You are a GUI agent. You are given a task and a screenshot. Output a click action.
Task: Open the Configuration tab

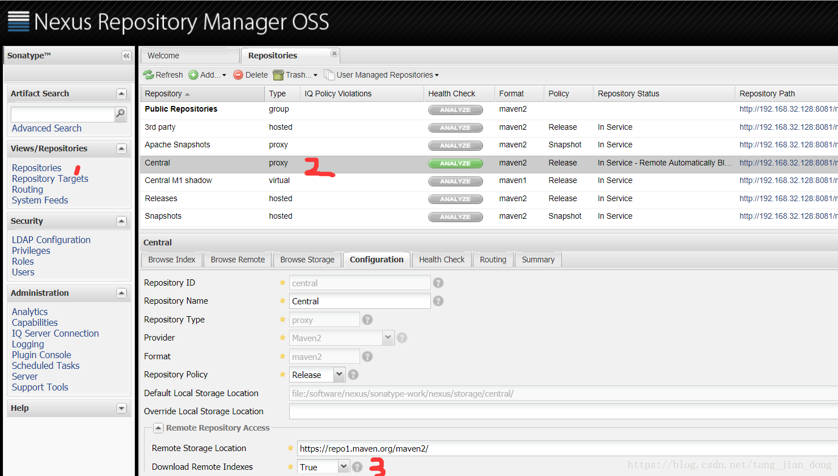coord(376,260)
